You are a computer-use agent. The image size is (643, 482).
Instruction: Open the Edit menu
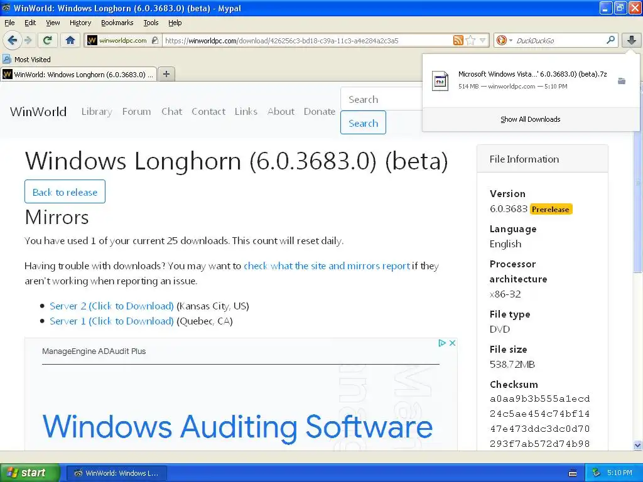[30, 23]
